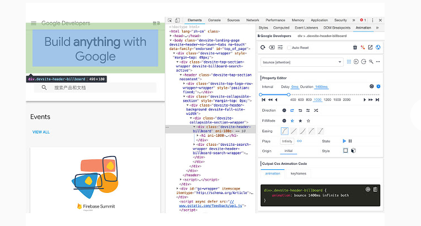This screenshot has width=421, height=226.
Task: Open the Performance tab
Action: (x=275, y=20)
